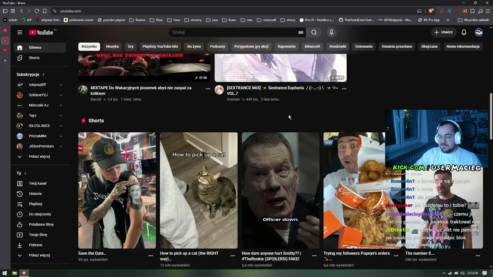This screenshot has width=493, height=277.
Task: Play the 'Save the Date' short thumbnail
Action: click(117, 190)
